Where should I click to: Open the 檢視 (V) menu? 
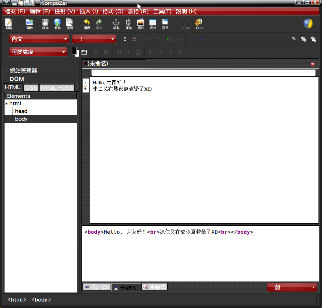[x=65, y=11]
